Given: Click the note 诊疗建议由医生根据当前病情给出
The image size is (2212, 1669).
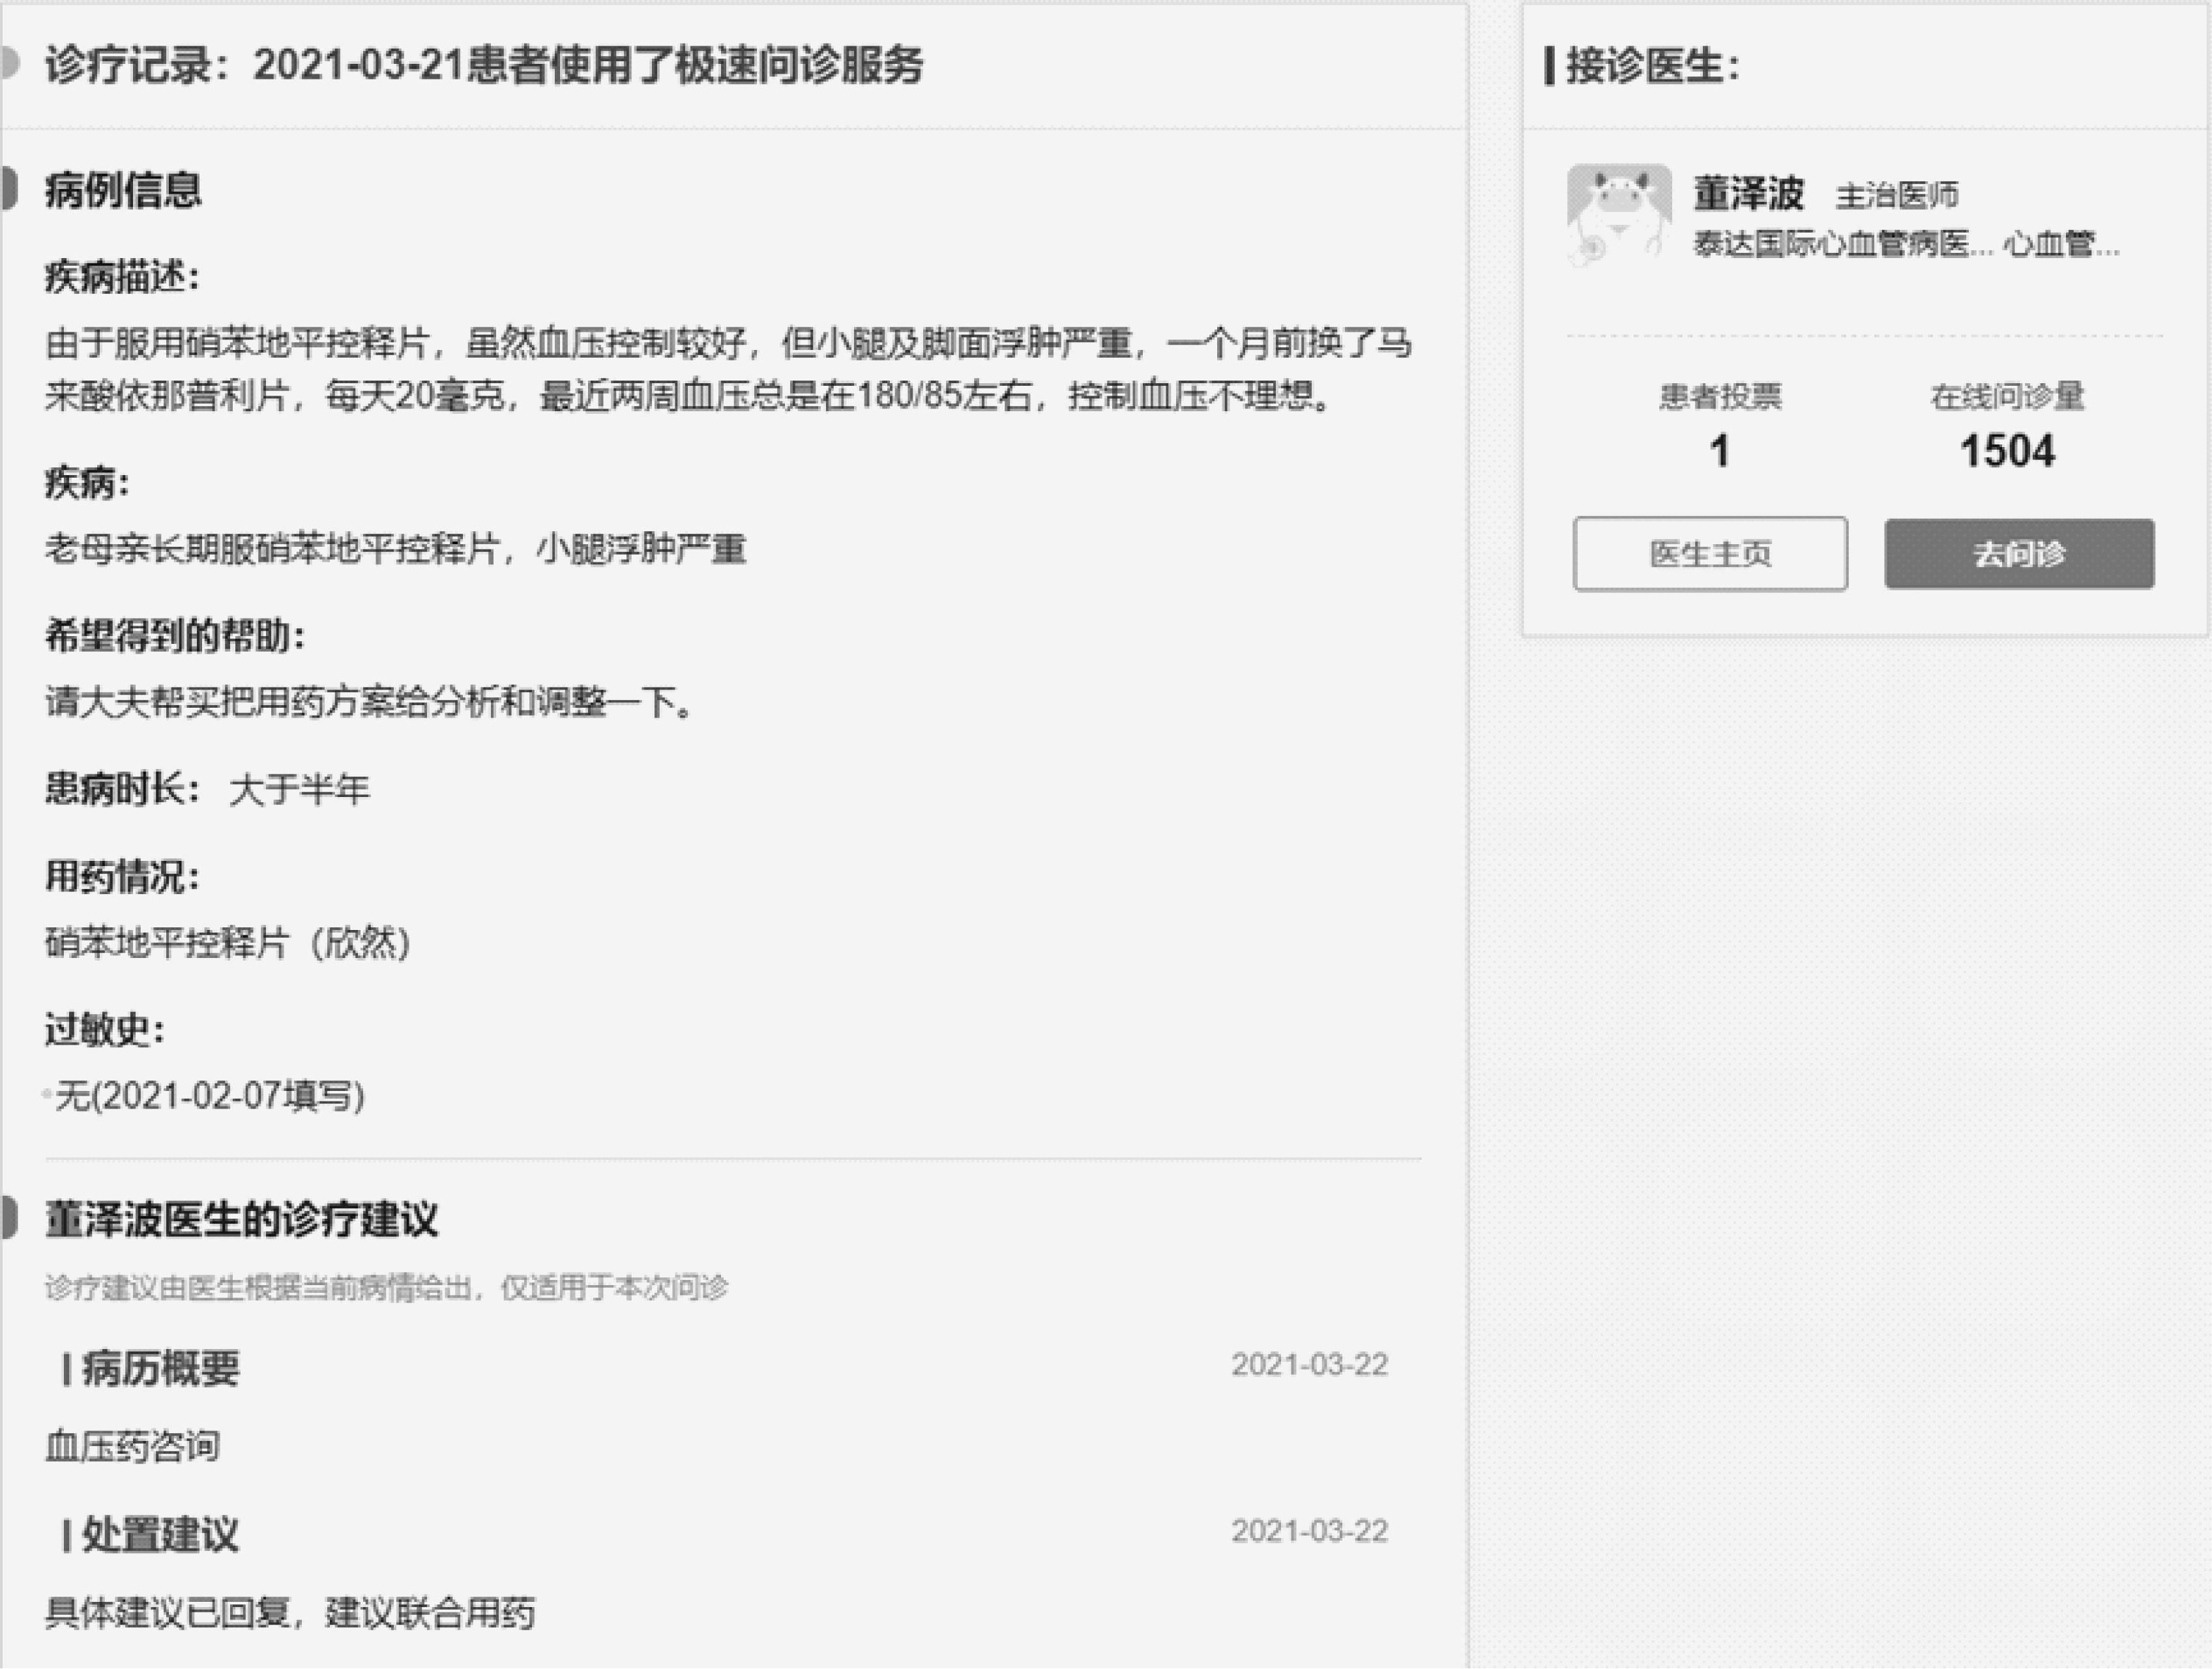Looking at the screenshot, I should pos(386,1287).
